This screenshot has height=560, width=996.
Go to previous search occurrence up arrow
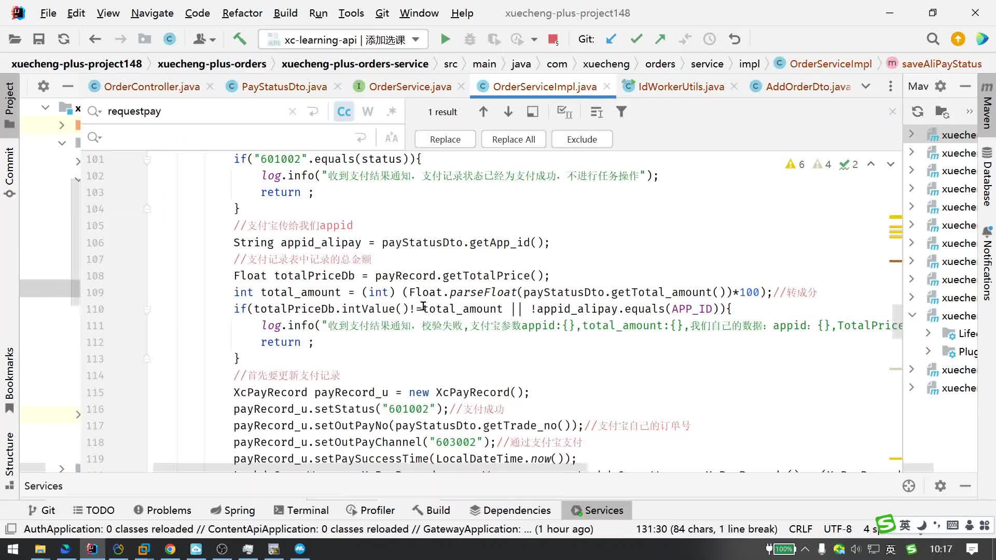(x=483, y=111)
